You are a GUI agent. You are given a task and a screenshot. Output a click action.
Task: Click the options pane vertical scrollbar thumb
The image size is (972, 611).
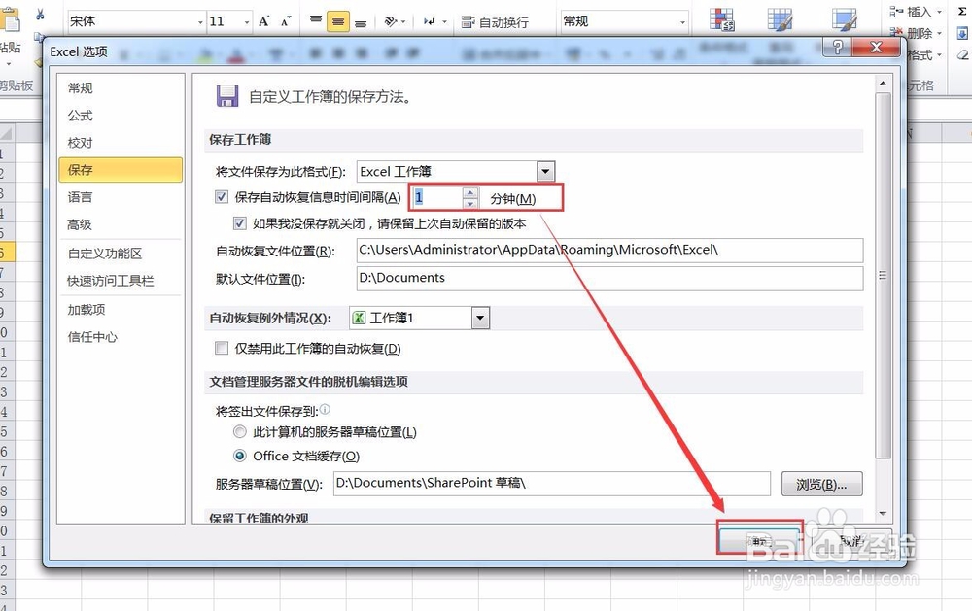click(883, 276)
